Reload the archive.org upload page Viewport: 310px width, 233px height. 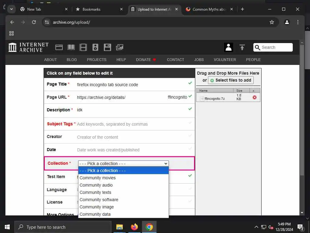click(34, 22)
